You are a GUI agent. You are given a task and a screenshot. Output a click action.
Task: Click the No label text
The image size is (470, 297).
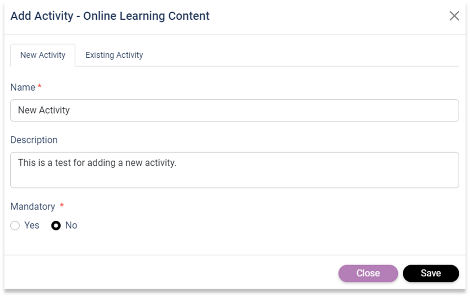(x=71, y=225)
